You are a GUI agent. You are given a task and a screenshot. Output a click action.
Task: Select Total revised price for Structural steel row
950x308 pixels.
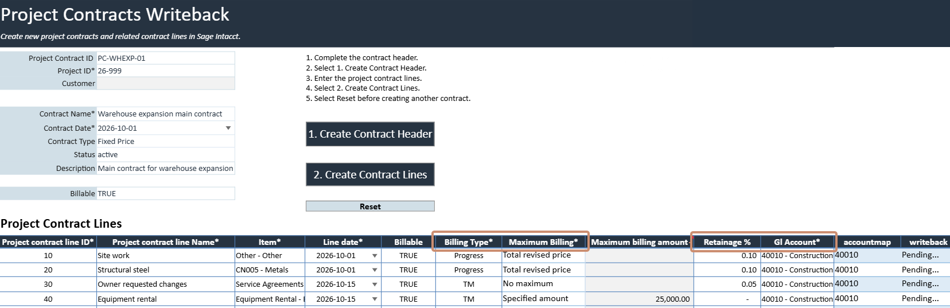click(x=543, y=270)
